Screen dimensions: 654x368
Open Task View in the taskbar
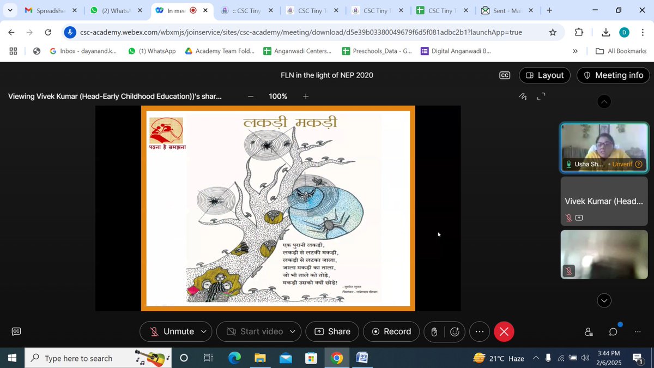pos(208,358)
